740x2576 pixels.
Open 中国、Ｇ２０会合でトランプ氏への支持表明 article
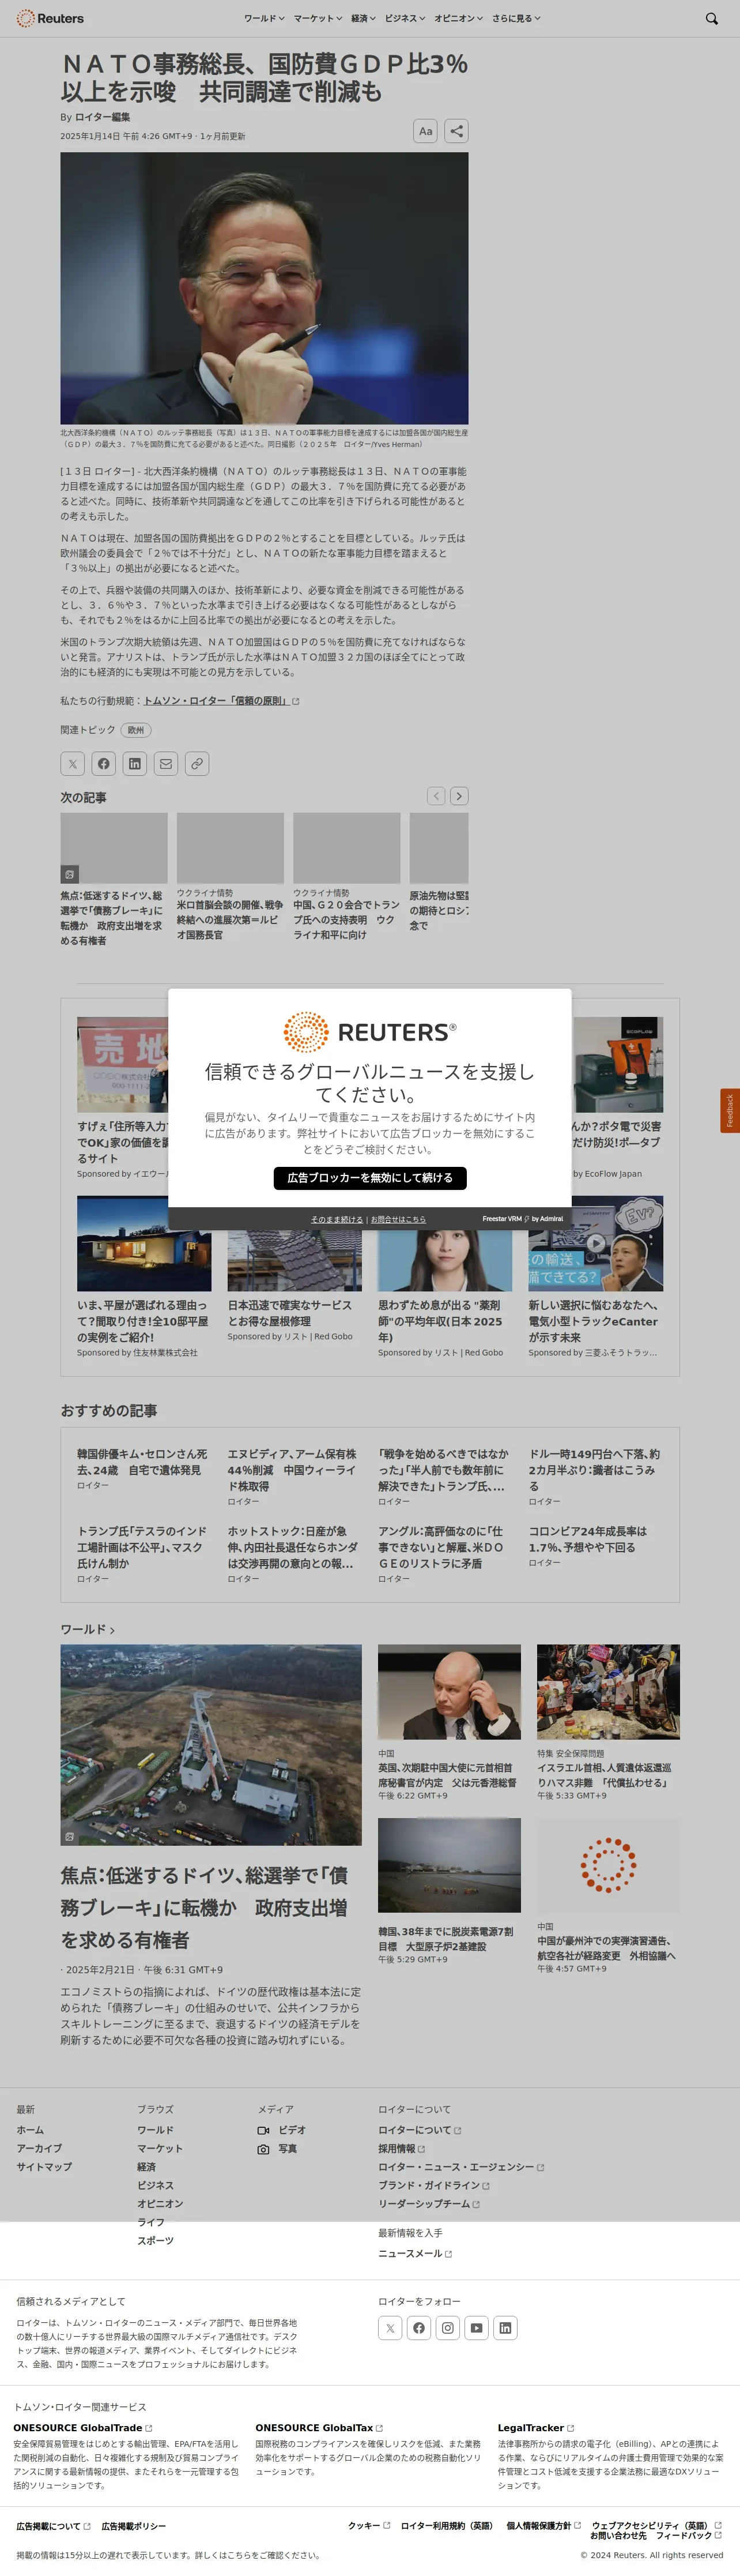coord(346,920)
